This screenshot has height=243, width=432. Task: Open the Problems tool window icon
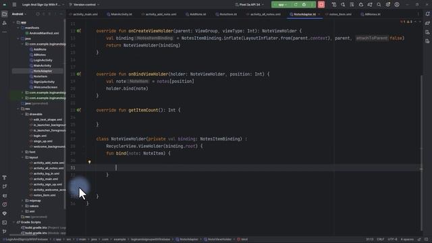(x=5, y=205)
